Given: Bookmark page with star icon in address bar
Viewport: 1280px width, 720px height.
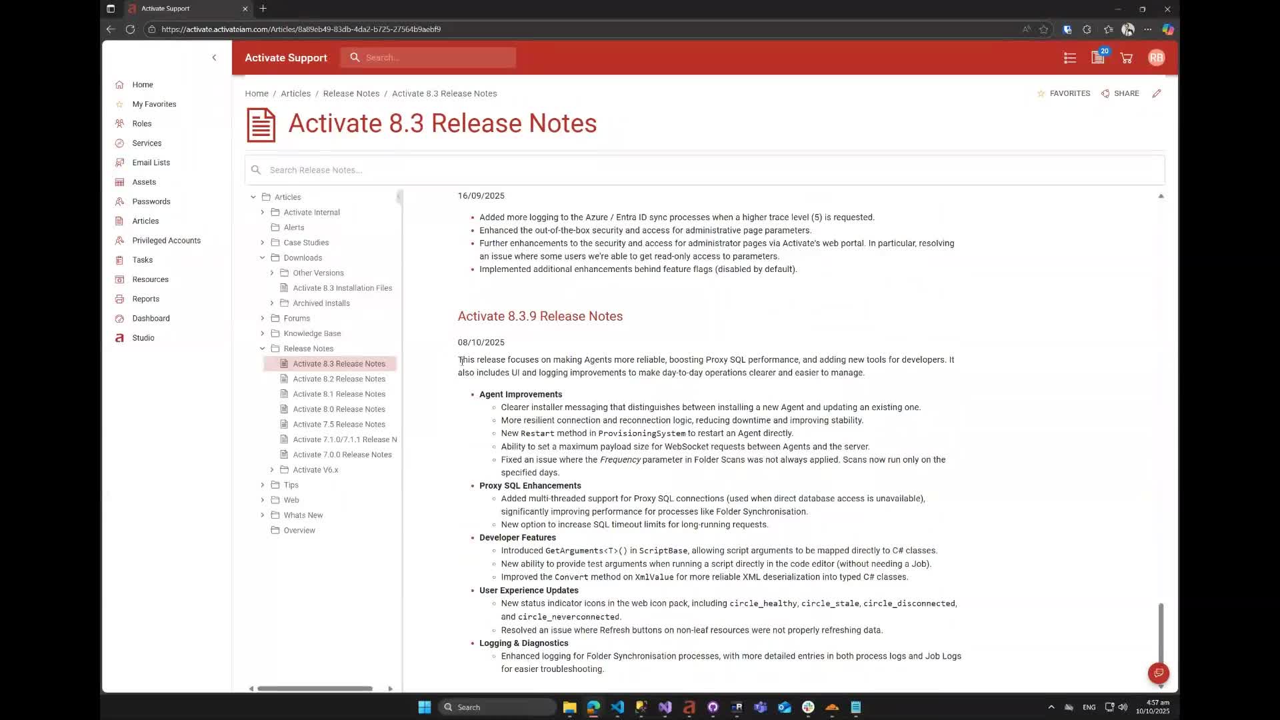Looking at the screenshot, I should click(1043, 29).
